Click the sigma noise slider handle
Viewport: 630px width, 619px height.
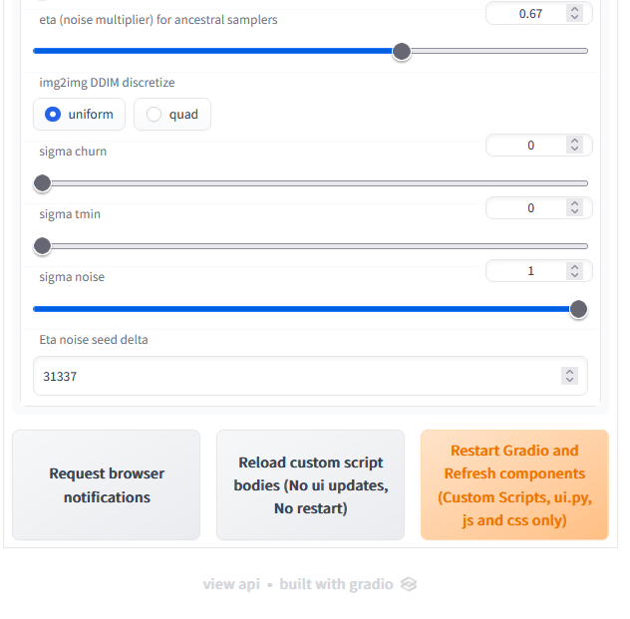point(578,309)
